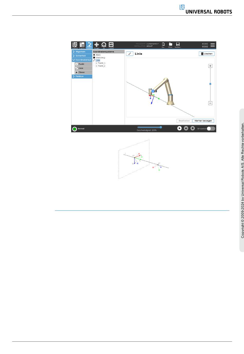Expand the Allgemein section

pyautogui.click(x=82, y=52)
